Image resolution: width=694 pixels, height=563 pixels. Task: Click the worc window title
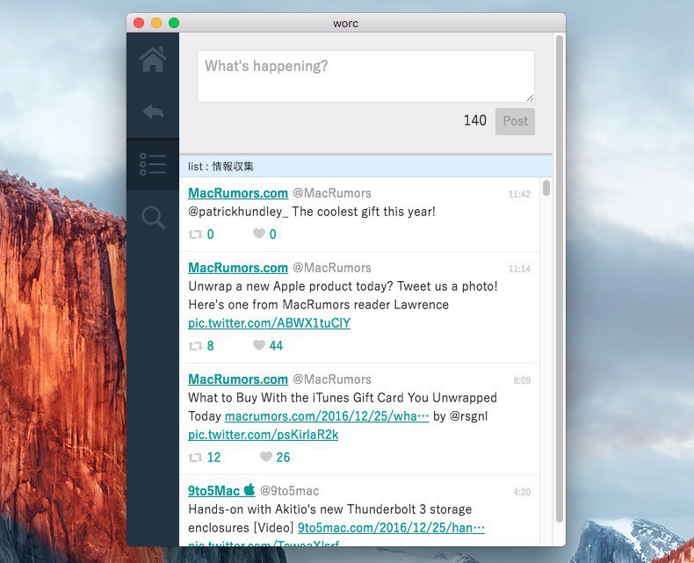click(345, 24)
